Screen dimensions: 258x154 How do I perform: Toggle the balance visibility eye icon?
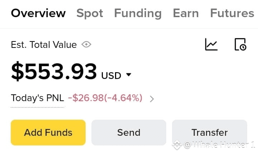coord(86,44)
